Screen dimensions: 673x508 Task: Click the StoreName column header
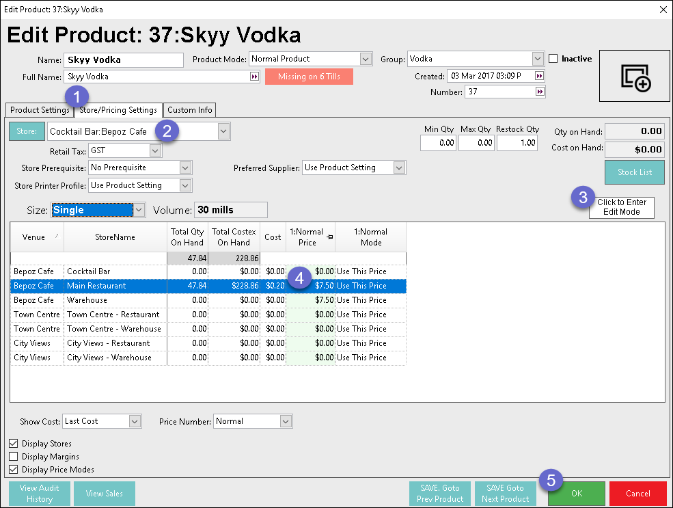pyautogui.click(x=115, y=237)
